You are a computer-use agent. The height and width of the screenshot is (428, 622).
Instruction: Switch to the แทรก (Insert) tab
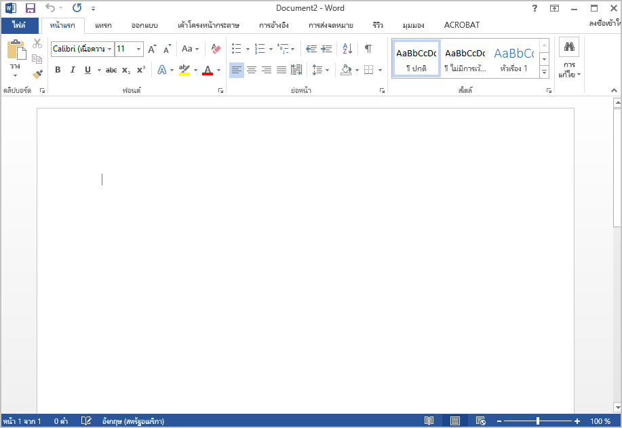[103, 25]
